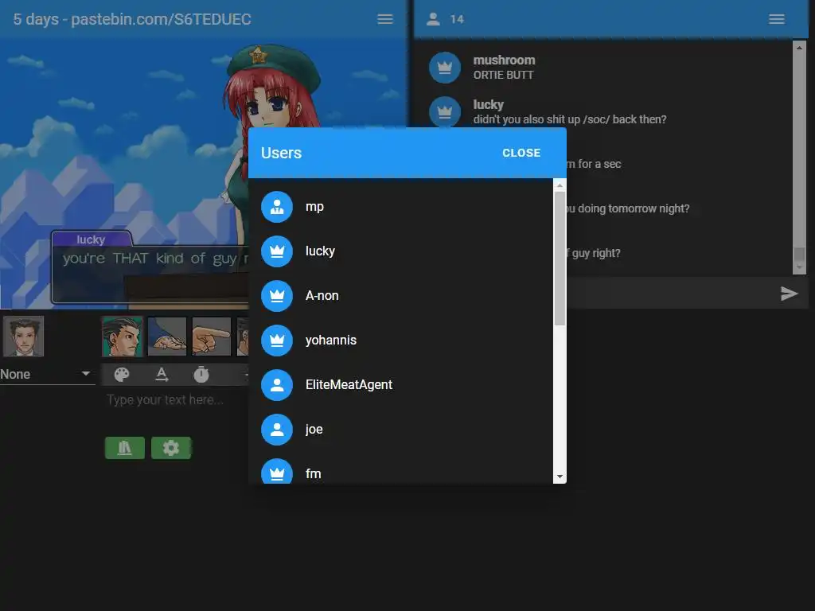815x611 pixels.
Task: Click the Users list scroll down arrow
Action: [560, 477]
